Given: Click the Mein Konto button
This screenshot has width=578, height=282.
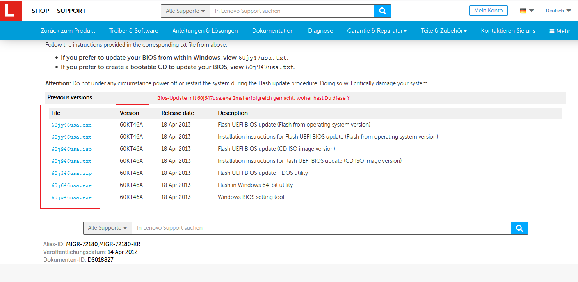Looking at the screenshot, I should [x=489, y=11].
